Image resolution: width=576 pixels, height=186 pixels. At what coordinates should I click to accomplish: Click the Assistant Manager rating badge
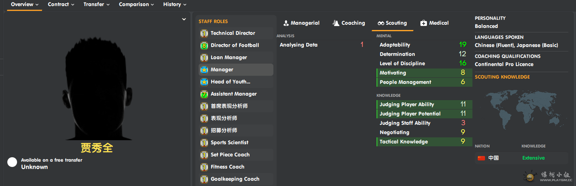[x=204, y=94]
